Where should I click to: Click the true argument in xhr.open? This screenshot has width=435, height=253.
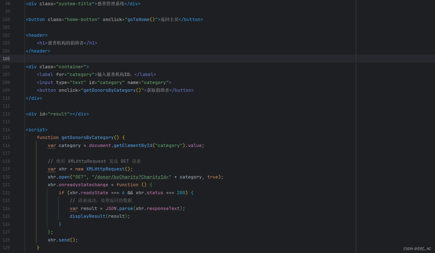coord(212,177)
